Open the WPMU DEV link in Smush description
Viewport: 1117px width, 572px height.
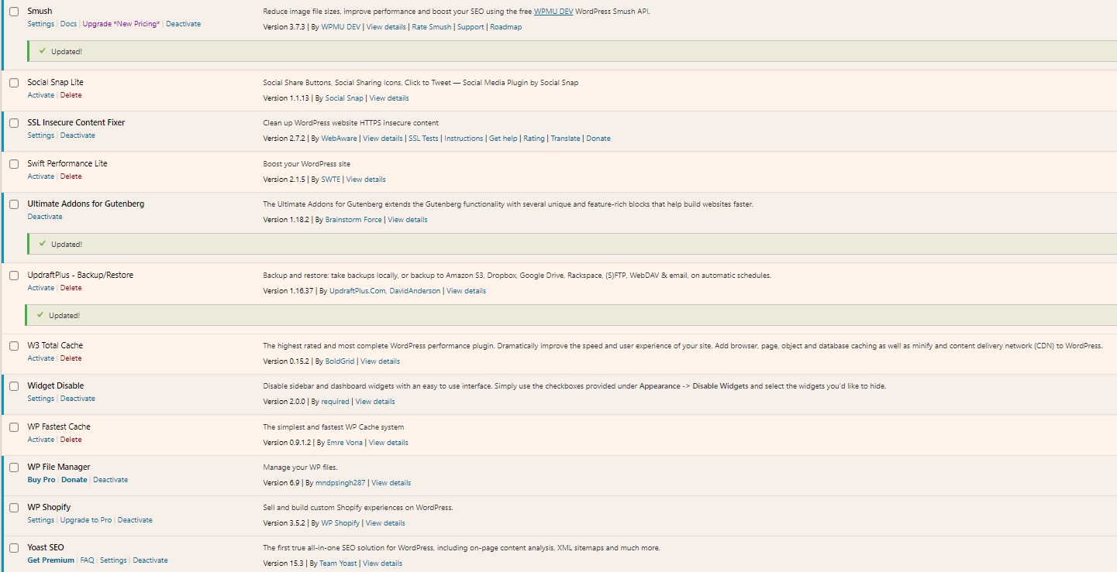pos(554,12)
